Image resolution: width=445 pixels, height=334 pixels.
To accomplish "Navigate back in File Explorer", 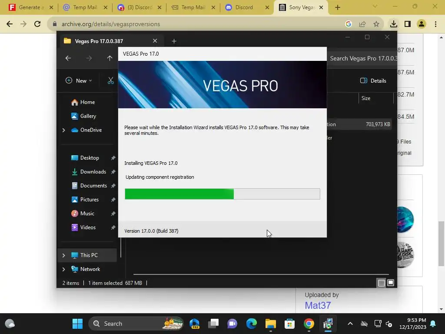I will click(68, 58).
